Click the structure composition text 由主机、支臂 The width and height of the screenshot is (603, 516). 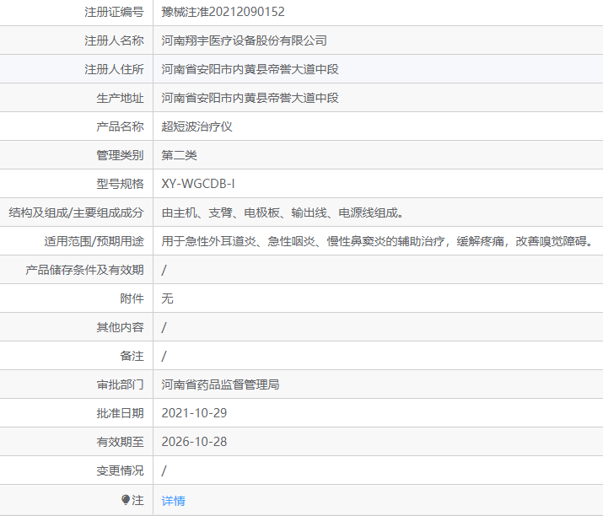click(x=197, y=212)
